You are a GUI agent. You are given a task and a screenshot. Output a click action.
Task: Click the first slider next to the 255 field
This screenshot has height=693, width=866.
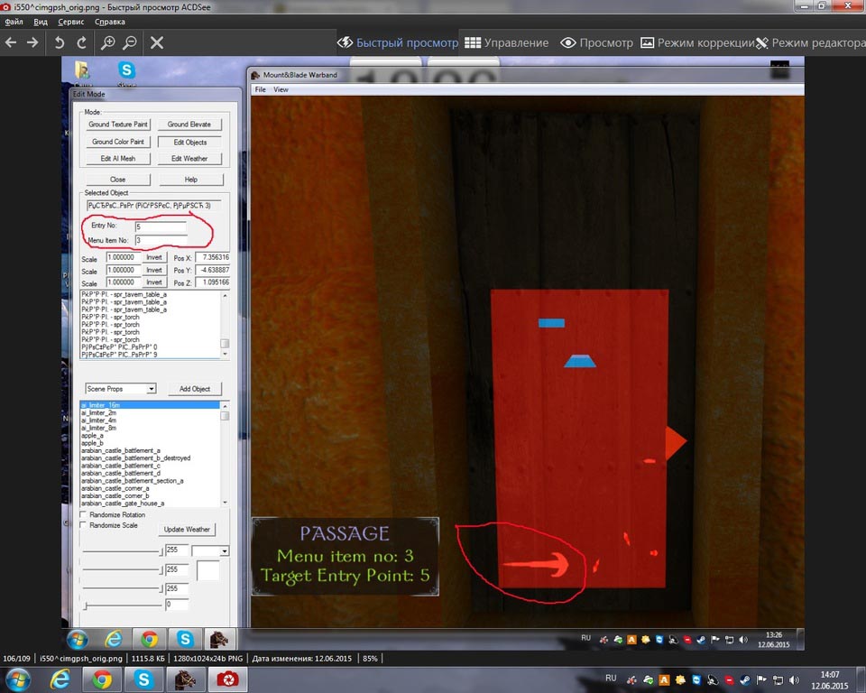[x=122, y=550]
